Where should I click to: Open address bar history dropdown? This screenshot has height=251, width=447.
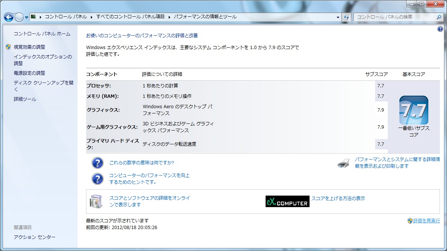click(x=338, y=17)
